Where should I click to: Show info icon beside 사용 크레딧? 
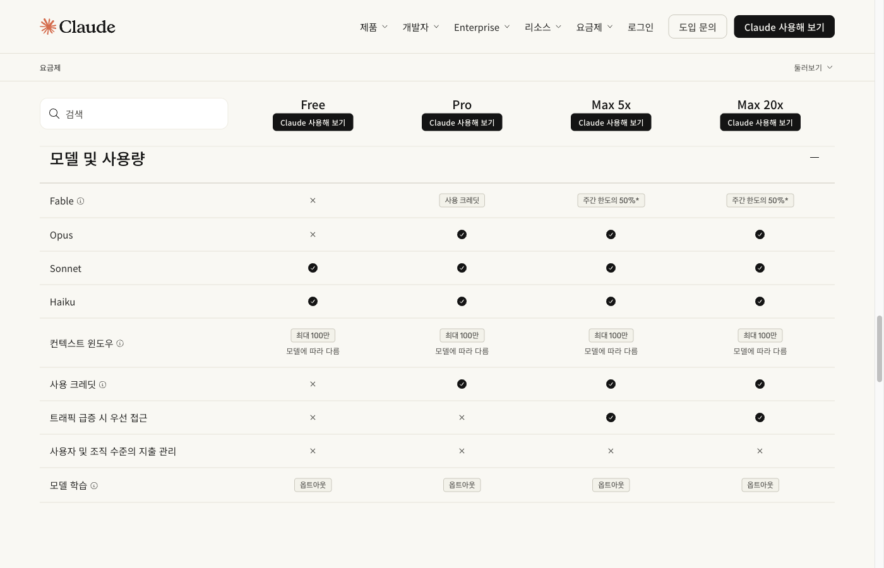tap(102, 384)
